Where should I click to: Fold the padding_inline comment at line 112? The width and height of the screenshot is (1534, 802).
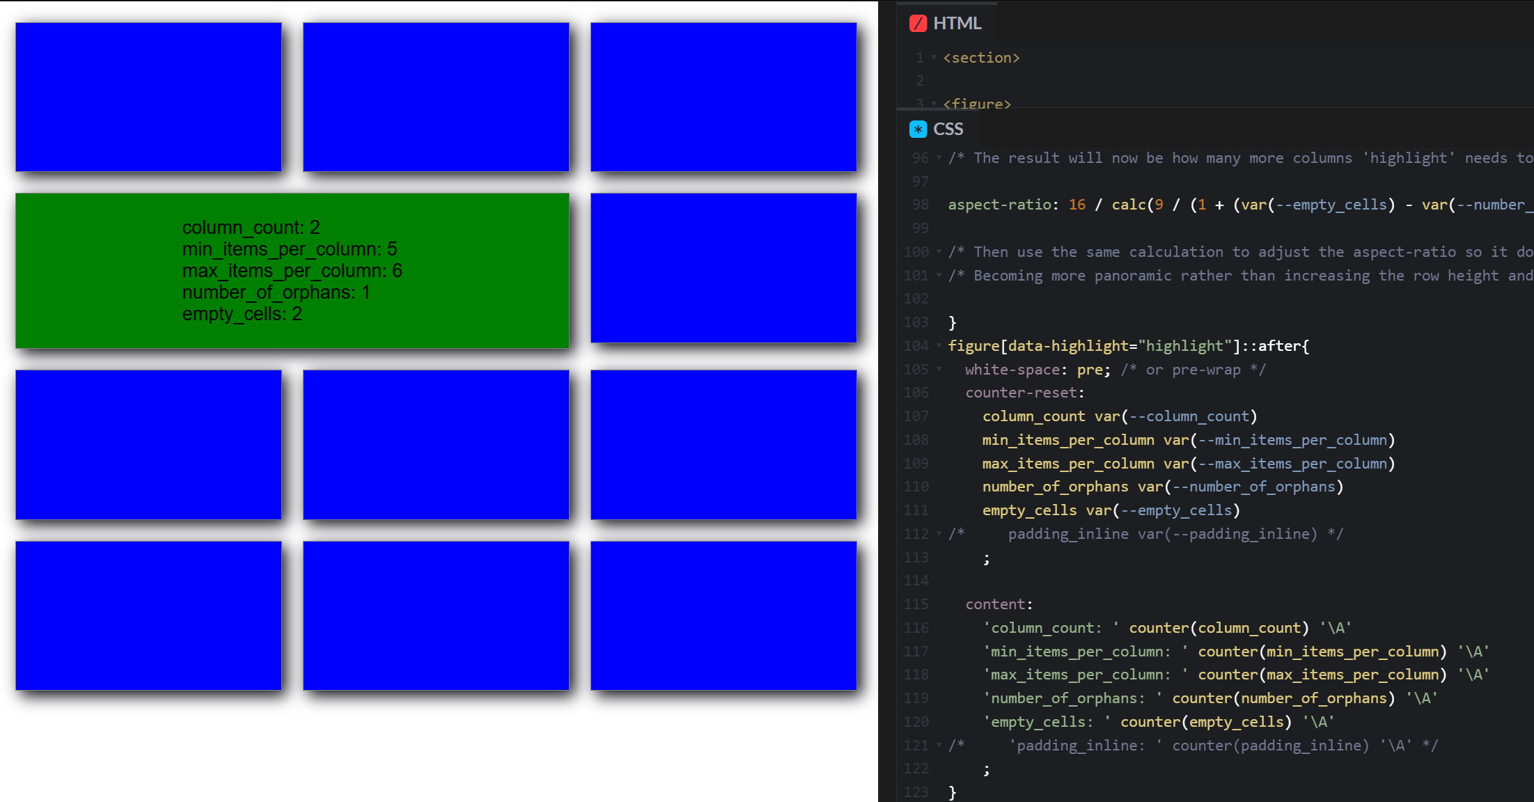point(939,534)
